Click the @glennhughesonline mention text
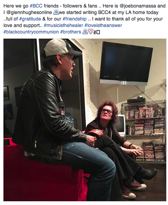This screenshot has width=168, height=205. pyautogui.click(x=29, y=13)
